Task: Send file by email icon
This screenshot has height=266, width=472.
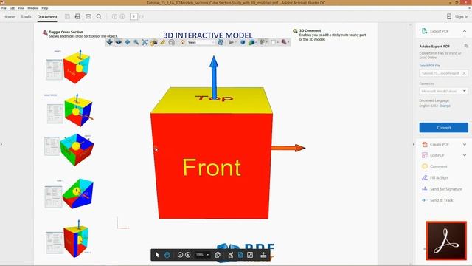Action: tap(88, 16)
